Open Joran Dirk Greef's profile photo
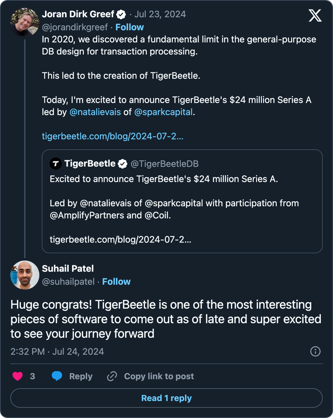Screen dimensions: 333x418 click(x=25, y=22)
